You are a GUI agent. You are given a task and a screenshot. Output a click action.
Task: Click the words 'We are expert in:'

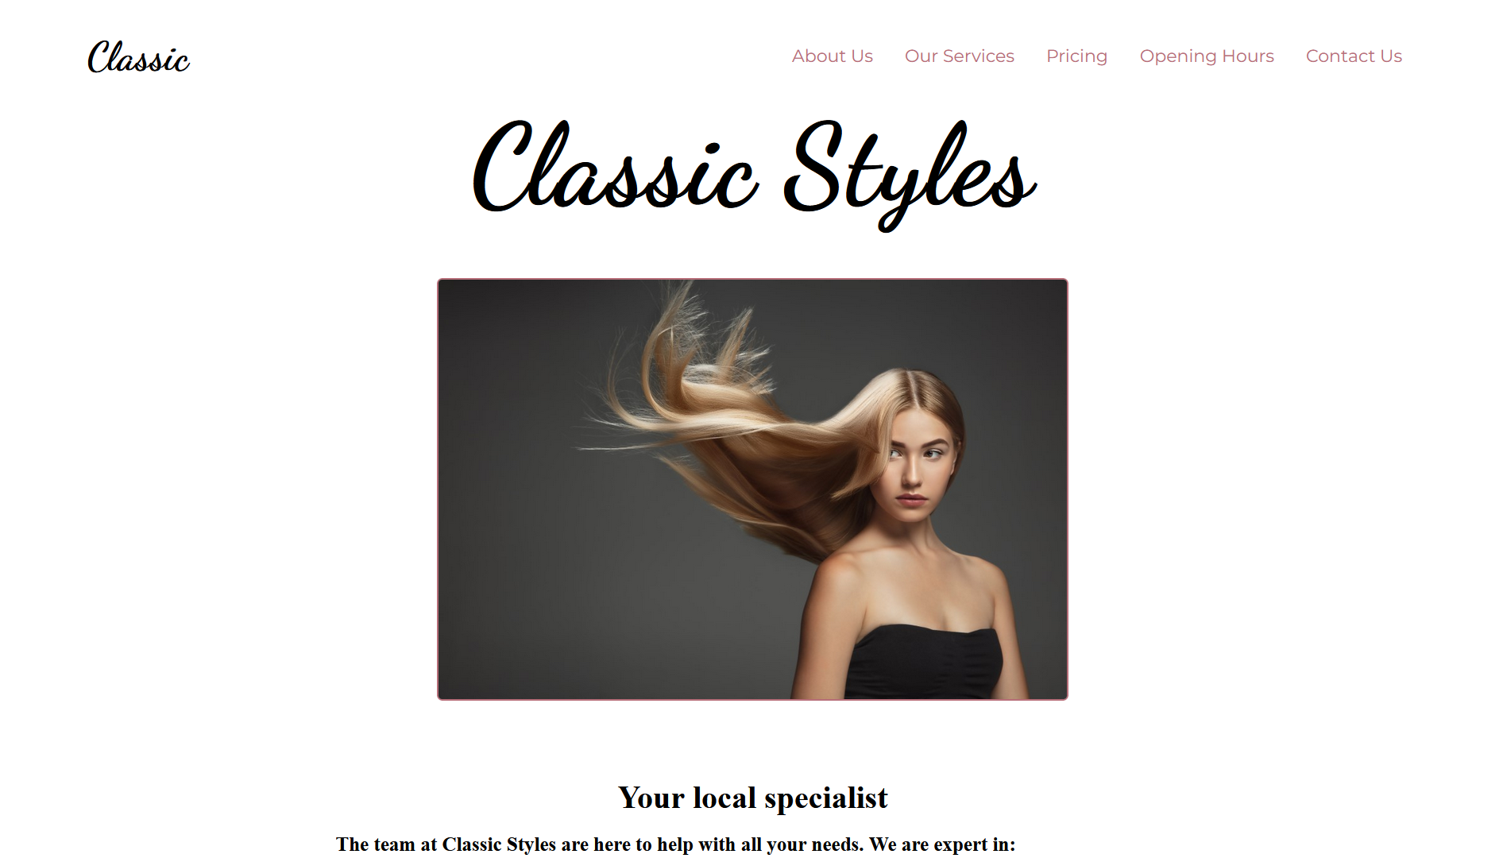(x=942, y=844)
